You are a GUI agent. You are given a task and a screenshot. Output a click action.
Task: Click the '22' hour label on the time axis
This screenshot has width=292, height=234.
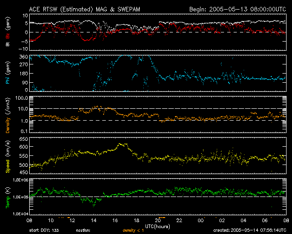point(179,220)
